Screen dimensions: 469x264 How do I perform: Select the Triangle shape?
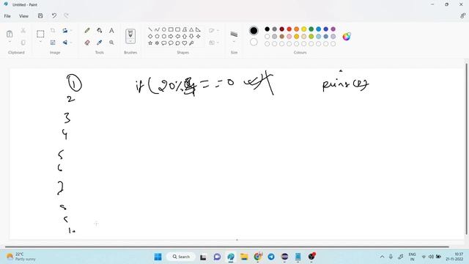[x=191, y=29]
